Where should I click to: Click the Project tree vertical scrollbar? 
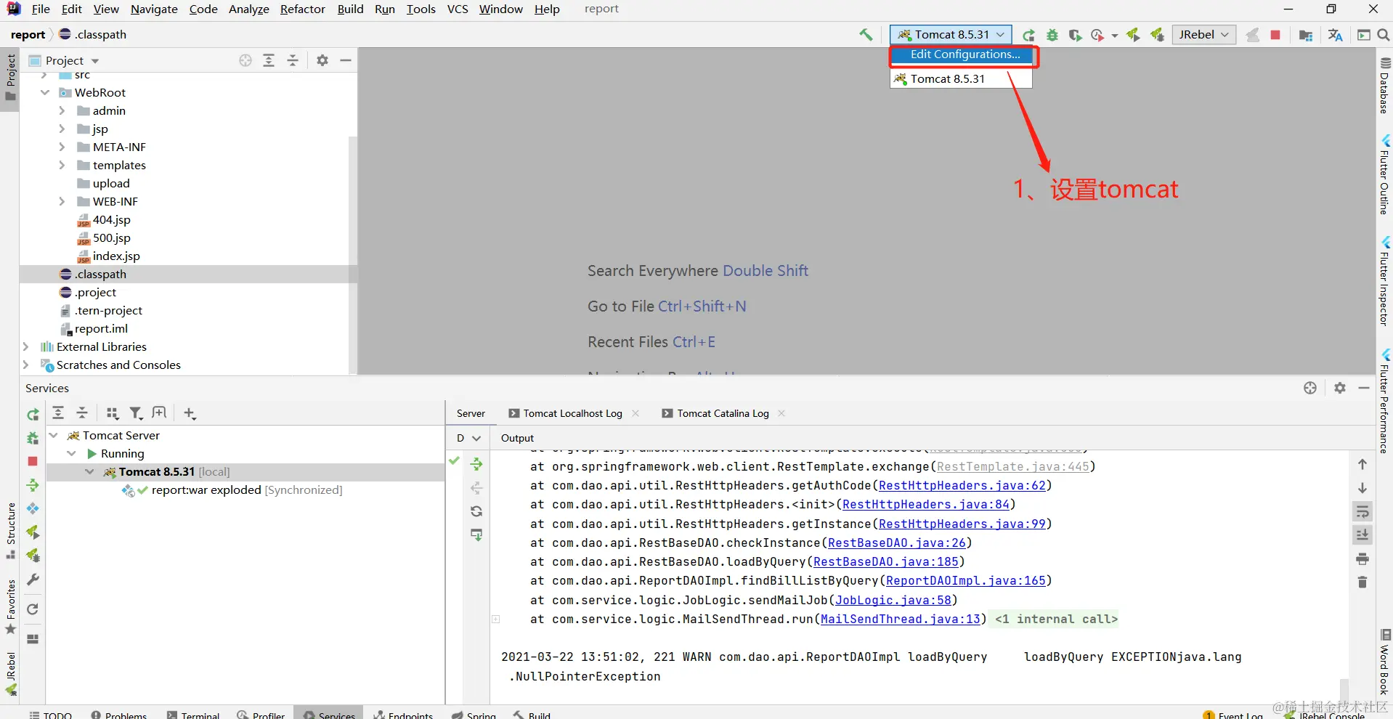tap(353, 254)
